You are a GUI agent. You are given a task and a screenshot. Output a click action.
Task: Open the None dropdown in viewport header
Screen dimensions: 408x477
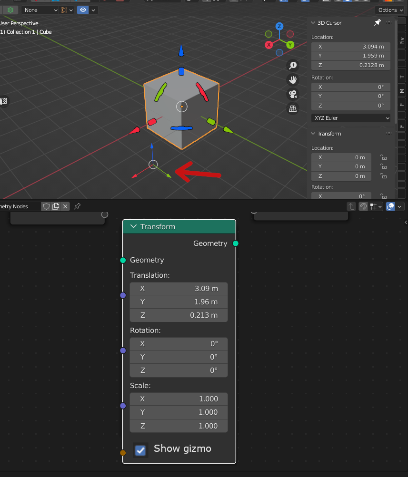(x=40, y=10)
